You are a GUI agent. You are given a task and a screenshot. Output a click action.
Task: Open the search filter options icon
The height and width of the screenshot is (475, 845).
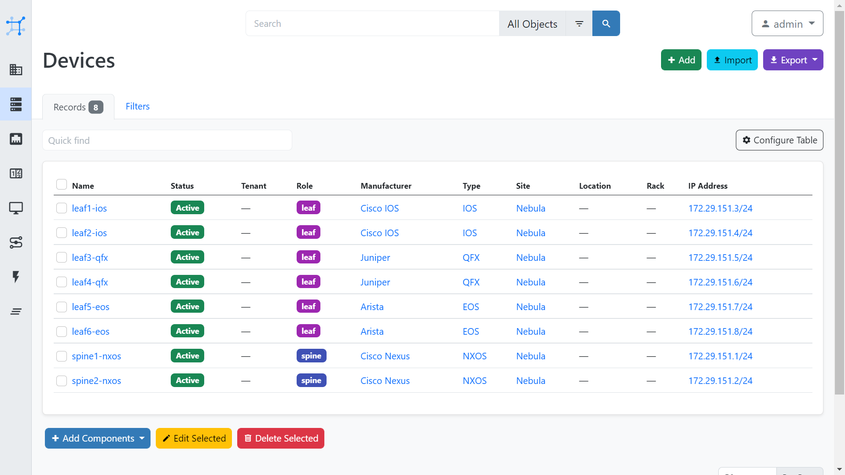click(579, 24)
